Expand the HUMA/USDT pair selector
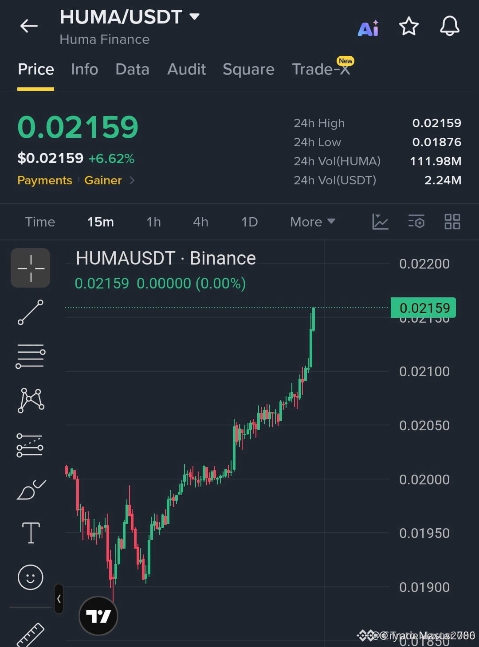This screenshot has width=479, height=647. coord(194,17)
